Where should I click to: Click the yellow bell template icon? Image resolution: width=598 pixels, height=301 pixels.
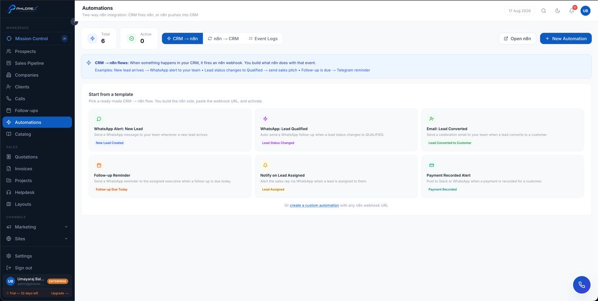pyautogui.click(x=265, y=165)
